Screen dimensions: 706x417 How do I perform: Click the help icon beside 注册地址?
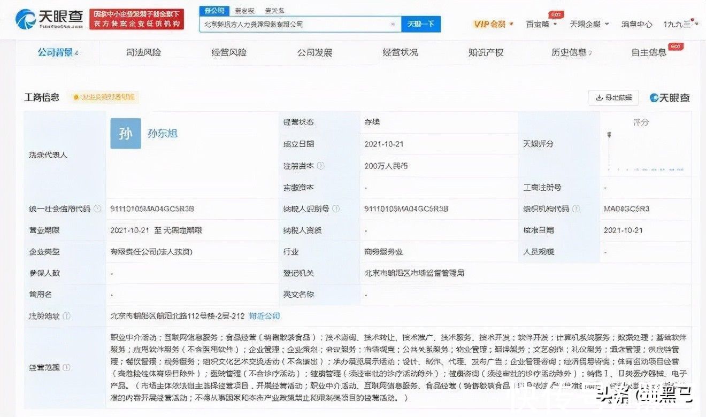(x=66, y=316)
